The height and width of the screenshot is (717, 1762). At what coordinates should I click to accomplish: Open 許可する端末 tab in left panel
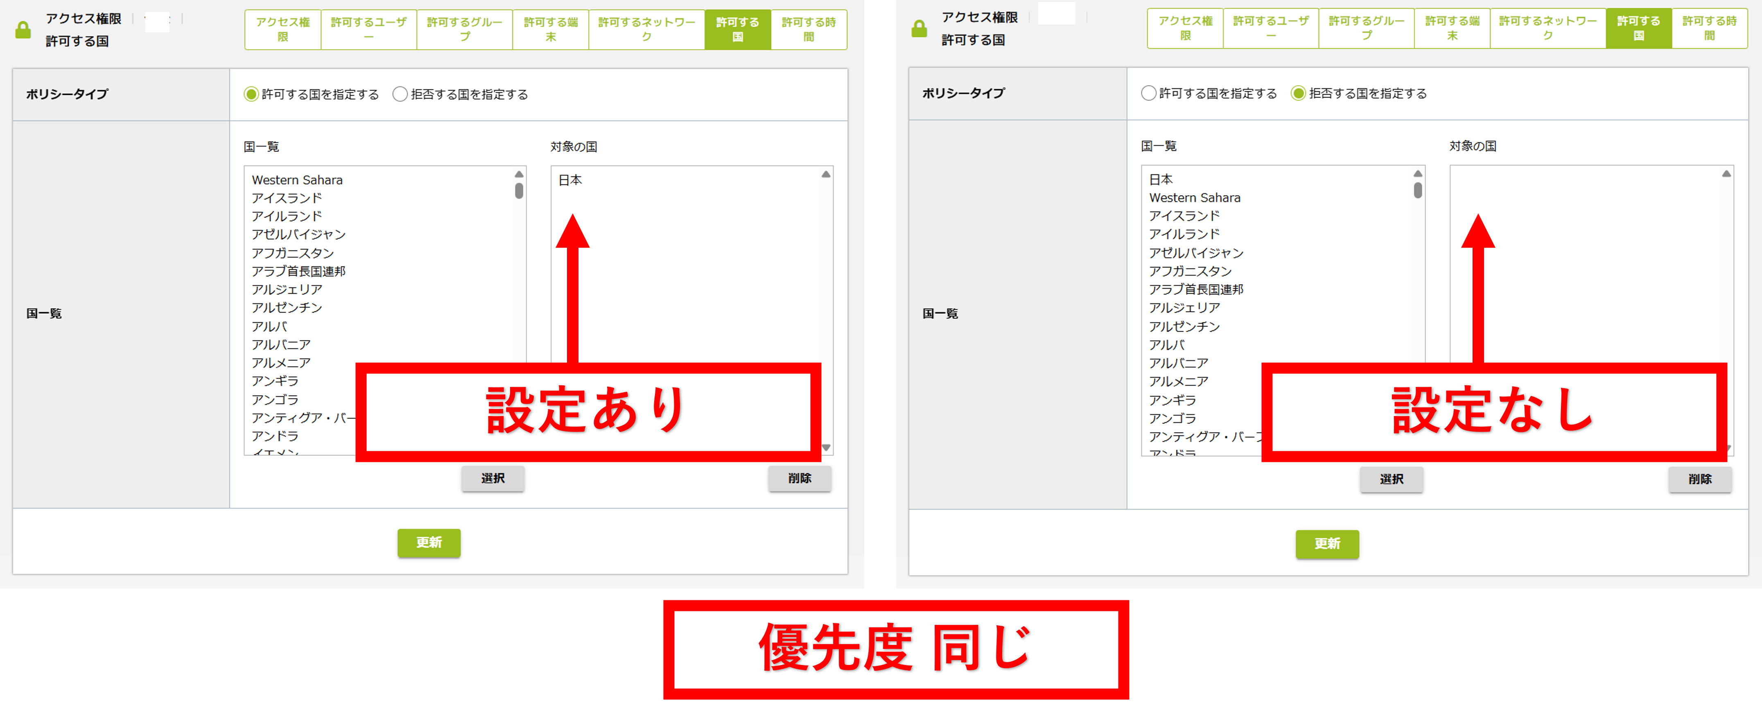click(x=551, y=29)
